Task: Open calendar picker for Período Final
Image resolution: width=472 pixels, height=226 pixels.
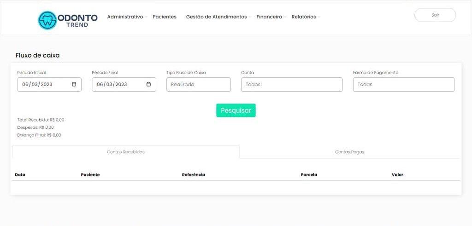Action: (x=148, y=85)
